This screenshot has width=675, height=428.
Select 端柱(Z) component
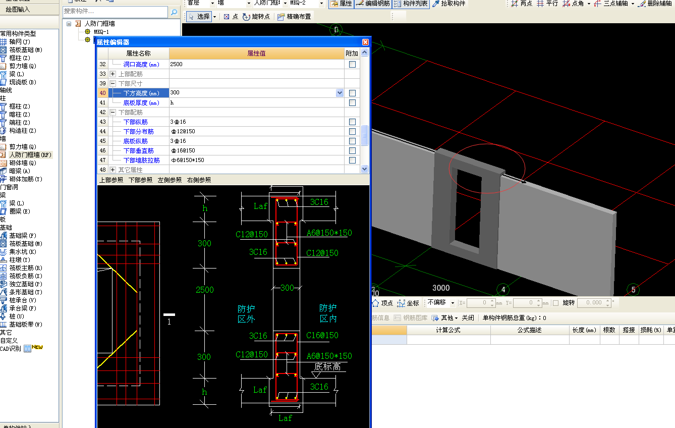click(x=19, y=123)
